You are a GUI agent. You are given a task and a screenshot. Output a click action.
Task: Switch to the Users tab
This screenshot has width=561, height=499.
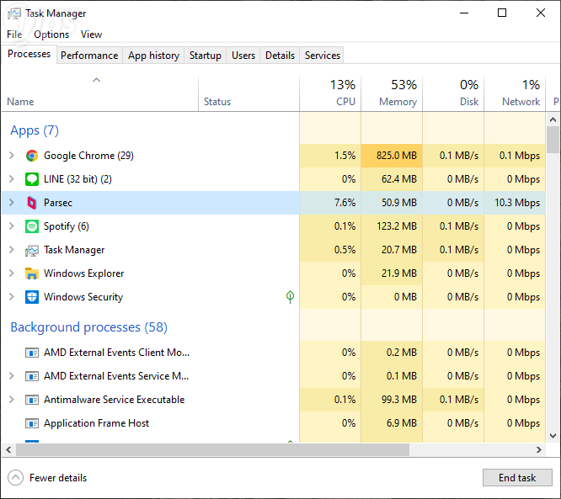click(243, 56)
